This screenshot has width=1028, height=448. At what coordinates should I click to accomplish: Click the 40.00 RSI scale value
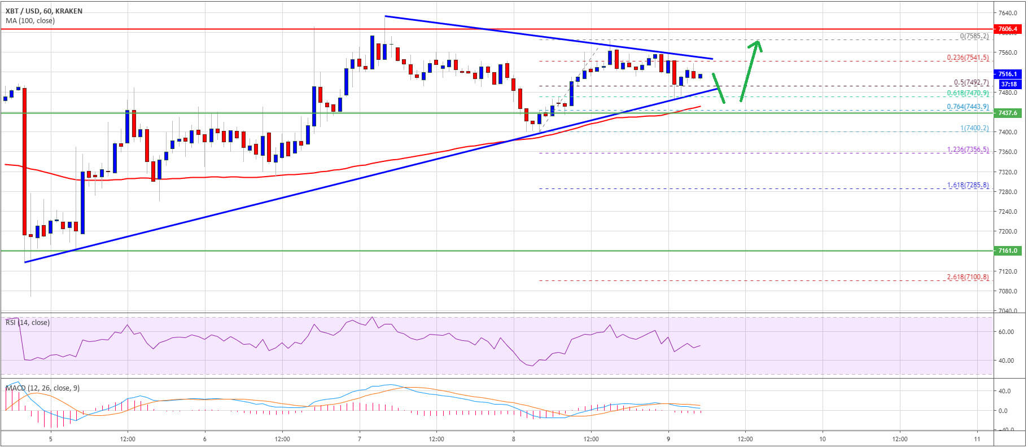[x=1007, y=361]
